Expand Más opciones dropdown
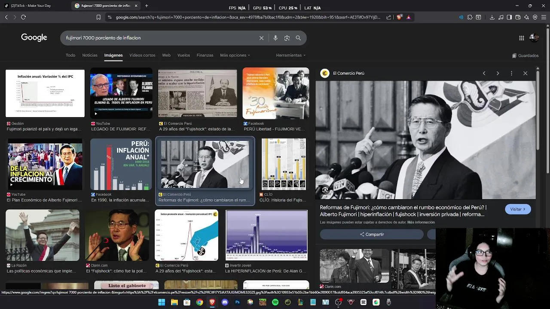This screenshot has width=550, height=309. pyautogui.click(x=235, y=55)
